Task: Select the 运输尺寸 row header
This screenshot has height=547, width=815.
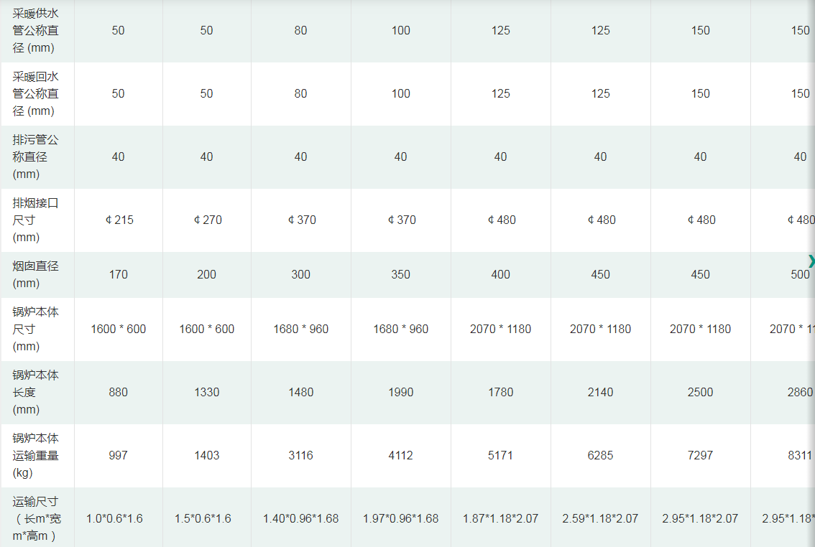Action: (x=36, y=518)
